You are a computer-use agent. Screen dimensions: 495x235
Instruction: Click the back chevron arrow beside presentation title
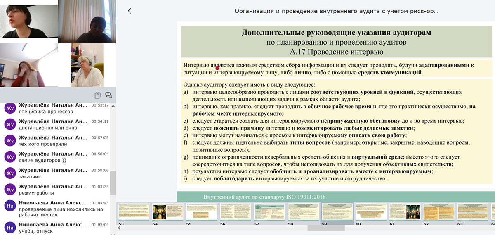click(x=130, y=11)
